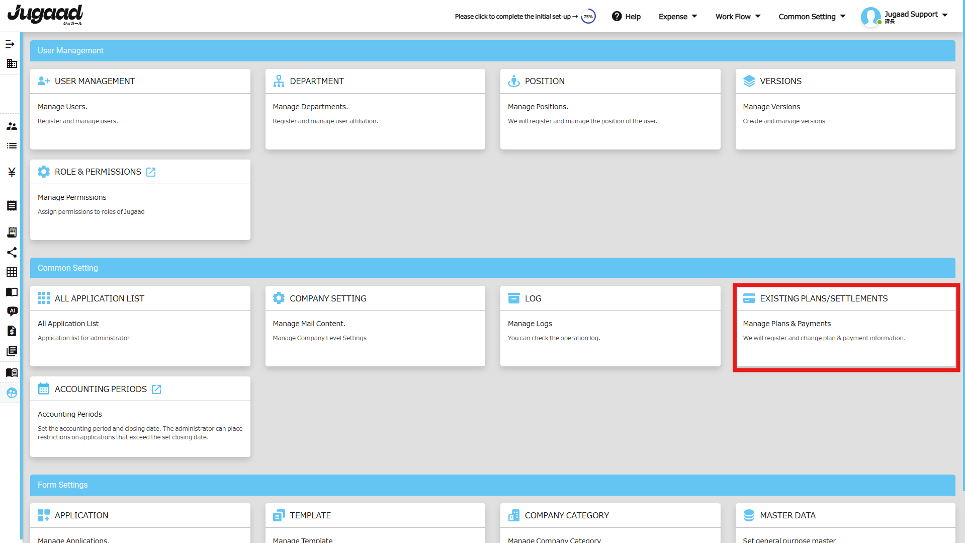
Task: Click the Versions layers icon
Action: (x=749, y=81)
